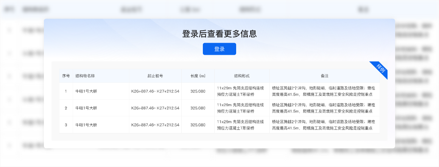This screenshot has width=439, height=167.
Task: Select 牛咀1号大桥 in row 2
Action: pyautogui.click(x=86, y=108)
